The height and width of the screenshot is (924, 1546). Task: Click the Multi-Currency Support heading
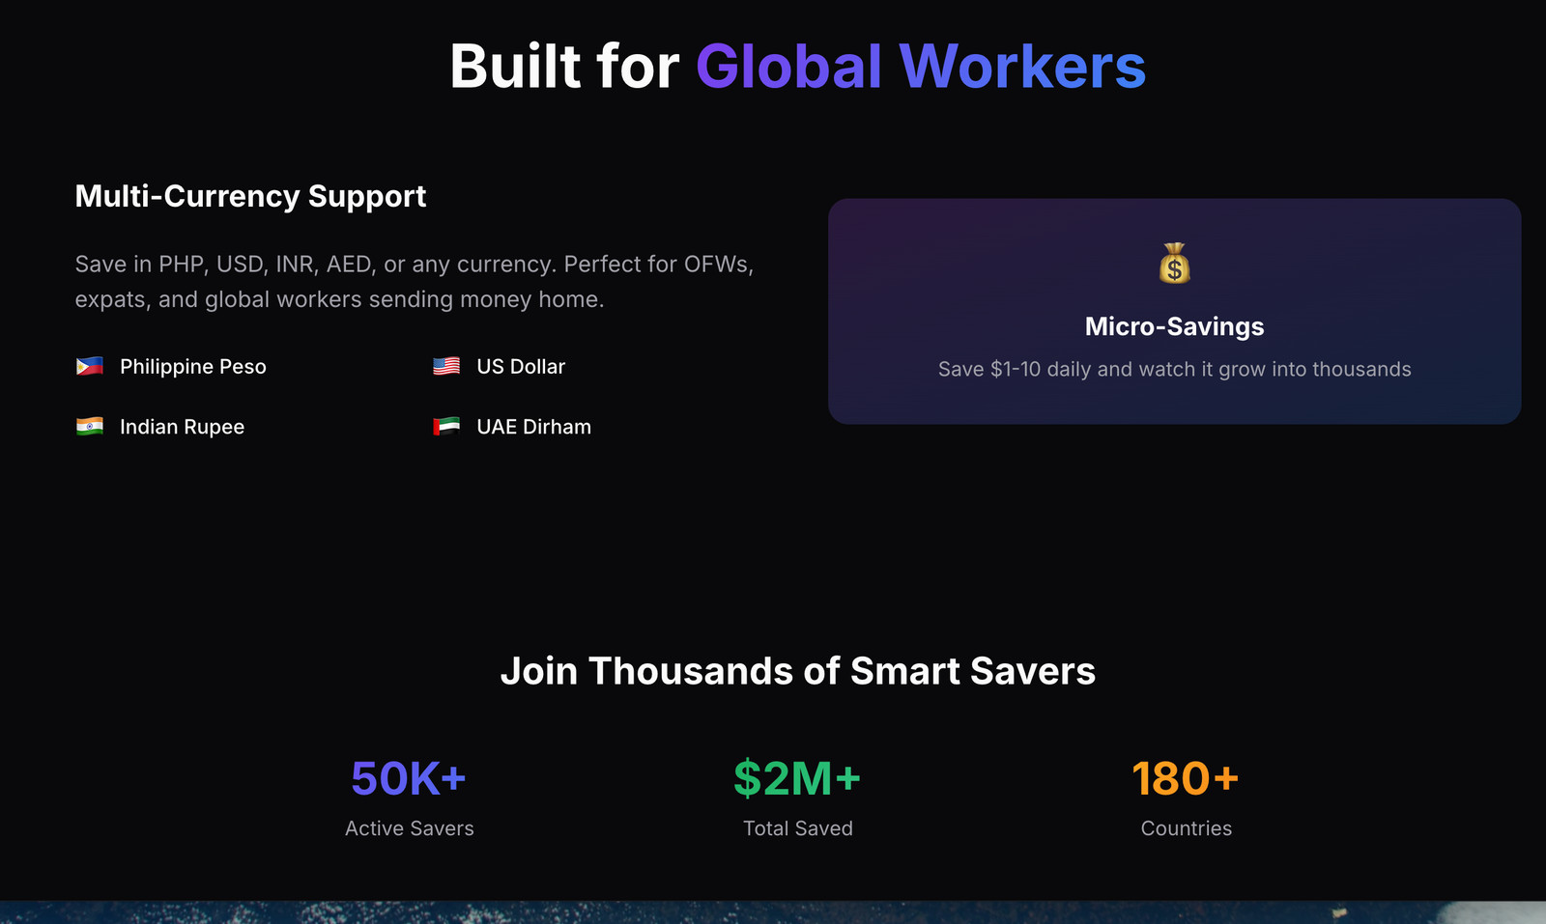(x=250, y=196)
